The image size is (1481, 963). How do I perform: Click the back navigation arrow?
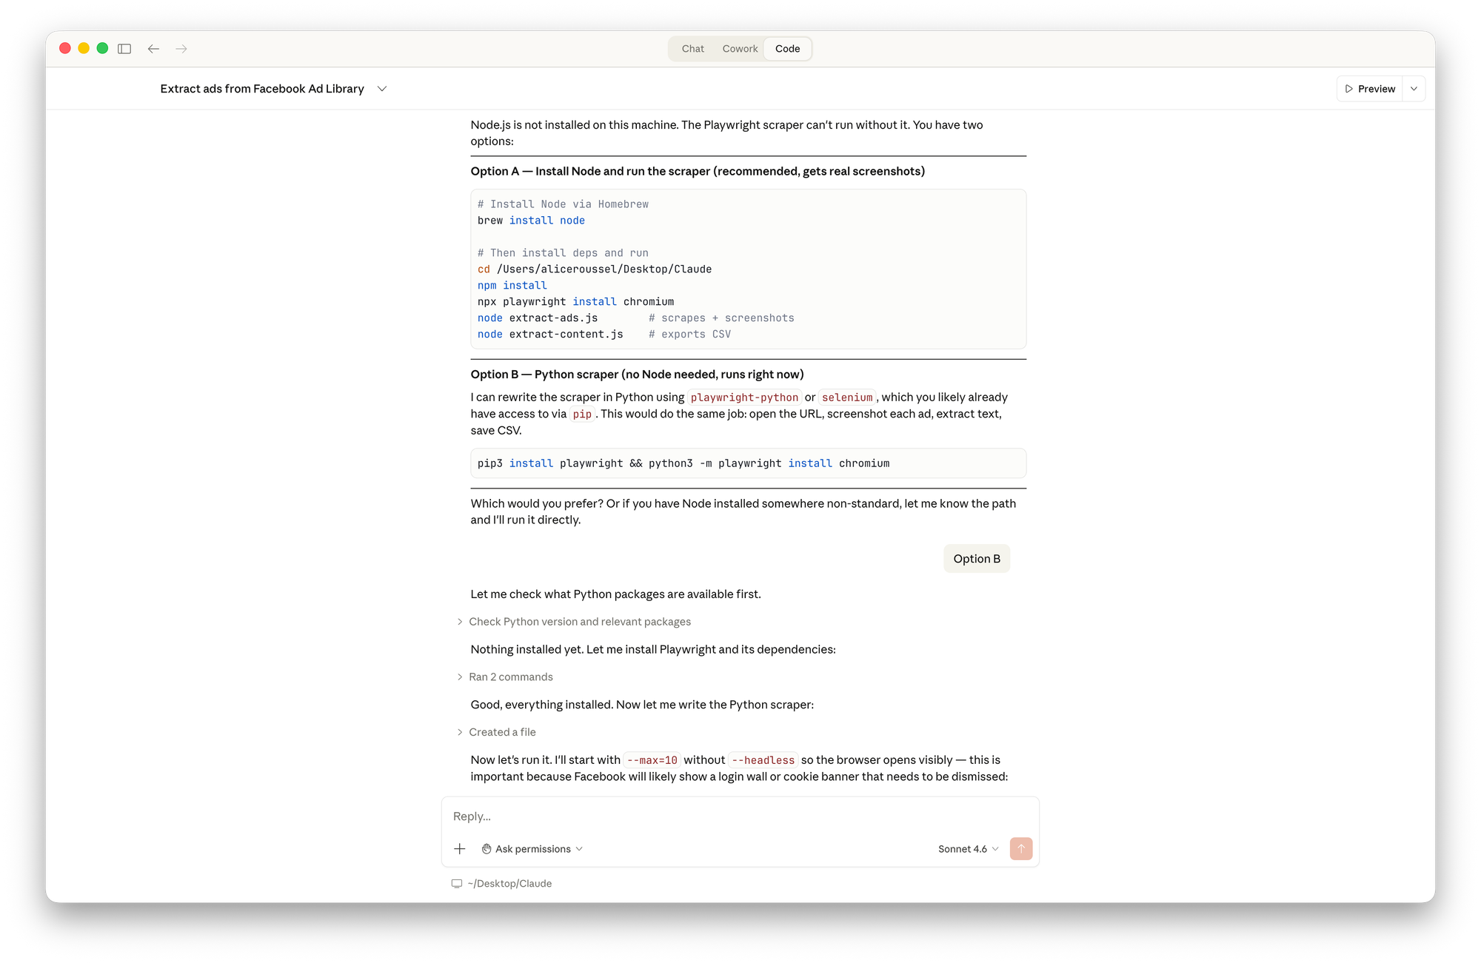(153, 49)
